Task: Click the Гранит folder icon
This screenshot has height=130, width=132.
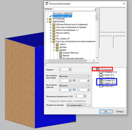Action: 57,44
